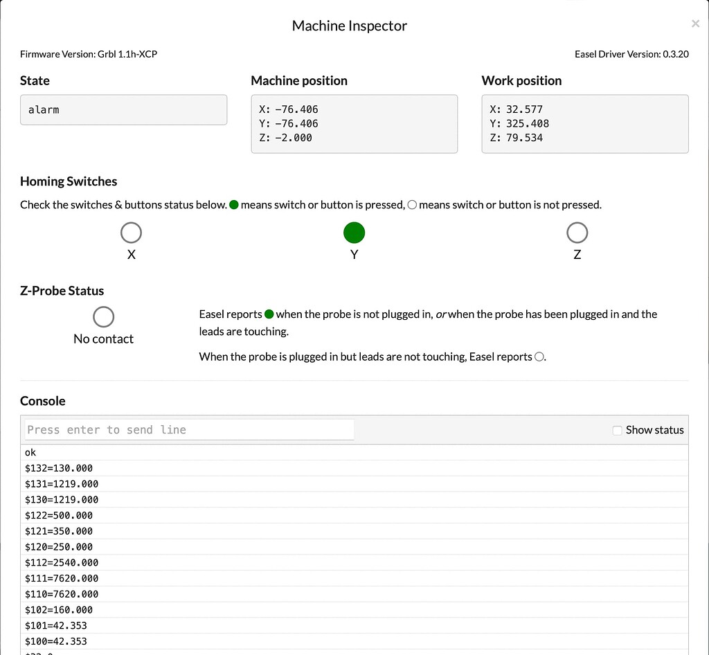
Task: Click the filled green legend circle
Action: (234, 205)
